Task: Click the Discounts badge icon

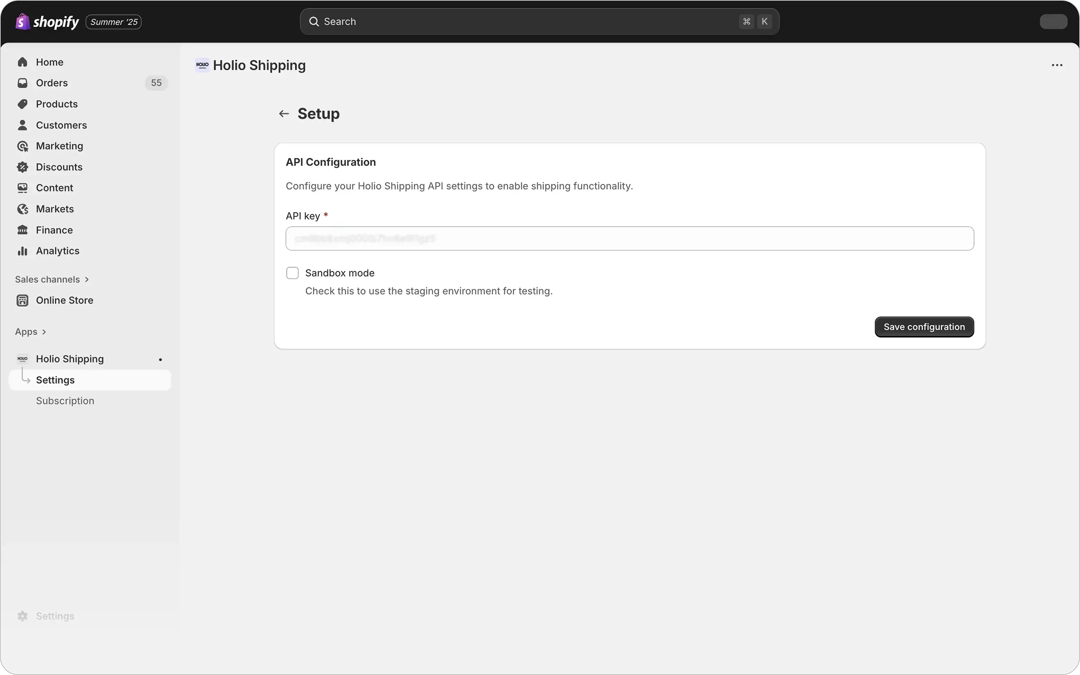Action: pyautogui.click(x=22, y=167)
